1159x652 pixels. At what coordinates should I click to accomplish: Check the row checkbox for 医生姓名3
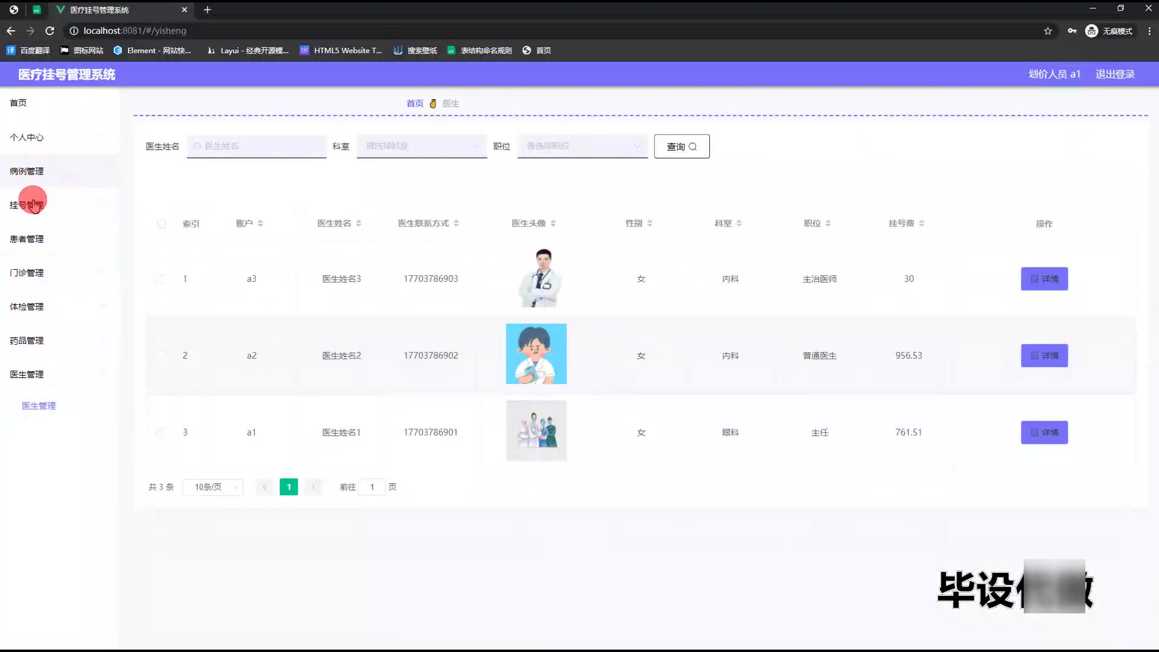pyautogui.click(x=161, y=279)
